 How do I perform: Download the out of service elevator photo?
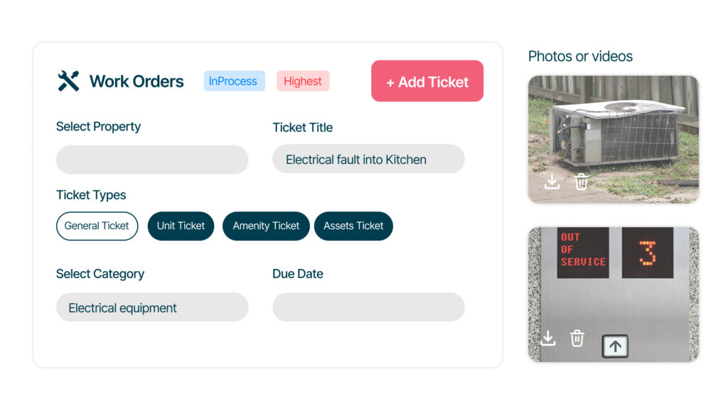tap(548, 338)
